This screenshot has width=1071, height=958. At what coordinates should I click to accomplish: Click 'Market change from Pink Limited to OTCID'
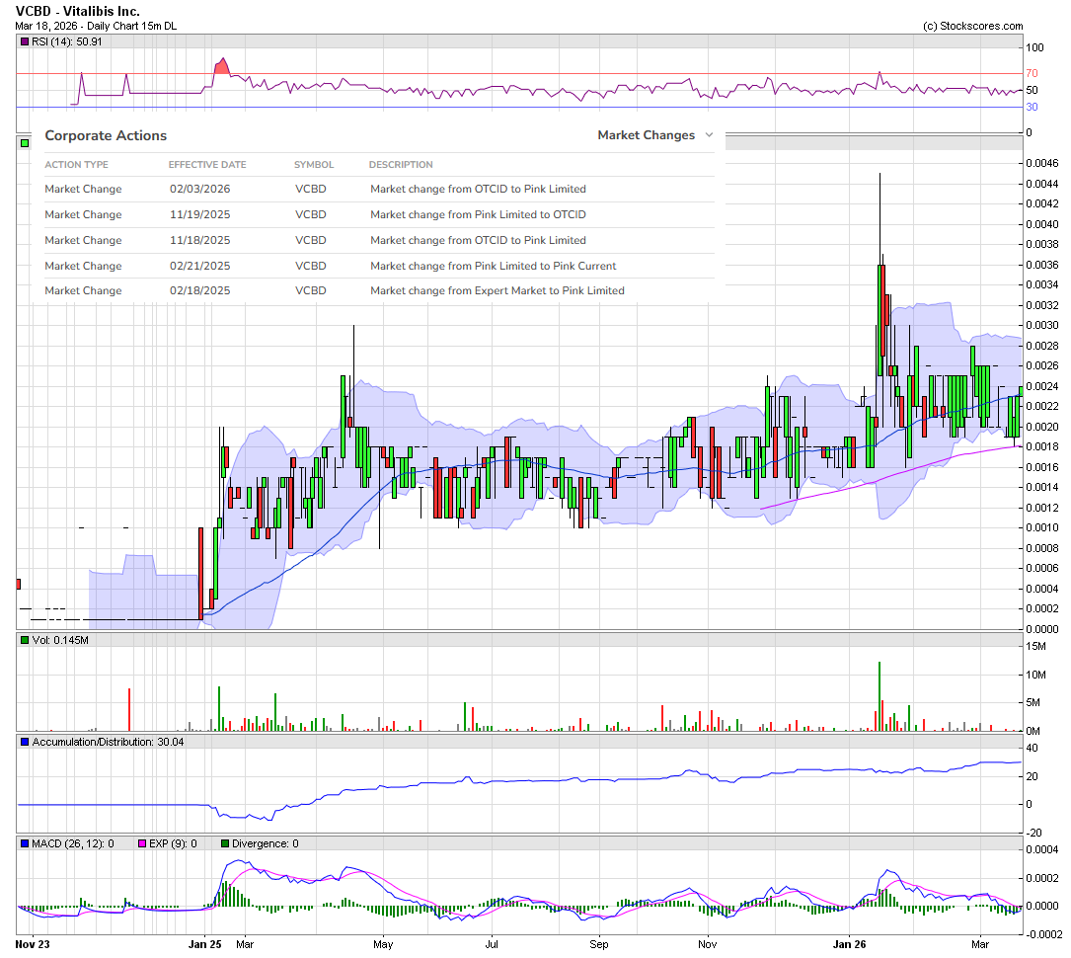click(x=478, y=214)
